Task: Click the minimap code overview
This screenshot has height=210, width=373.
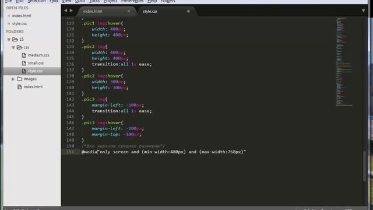Action: [x=344, y=61]
